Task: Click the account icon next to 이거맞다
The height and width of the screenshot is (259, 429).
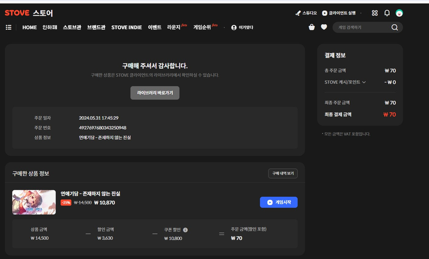Action: point(234,27)
